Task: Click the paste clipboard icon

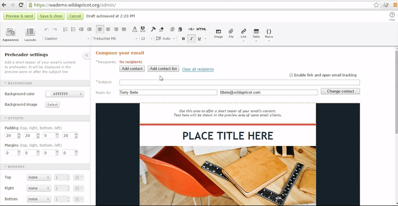Action: 180,29
